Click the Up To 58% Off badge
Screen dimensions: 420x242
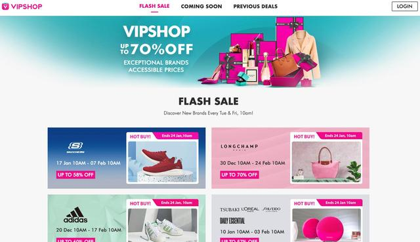click(x=75, y=175)
